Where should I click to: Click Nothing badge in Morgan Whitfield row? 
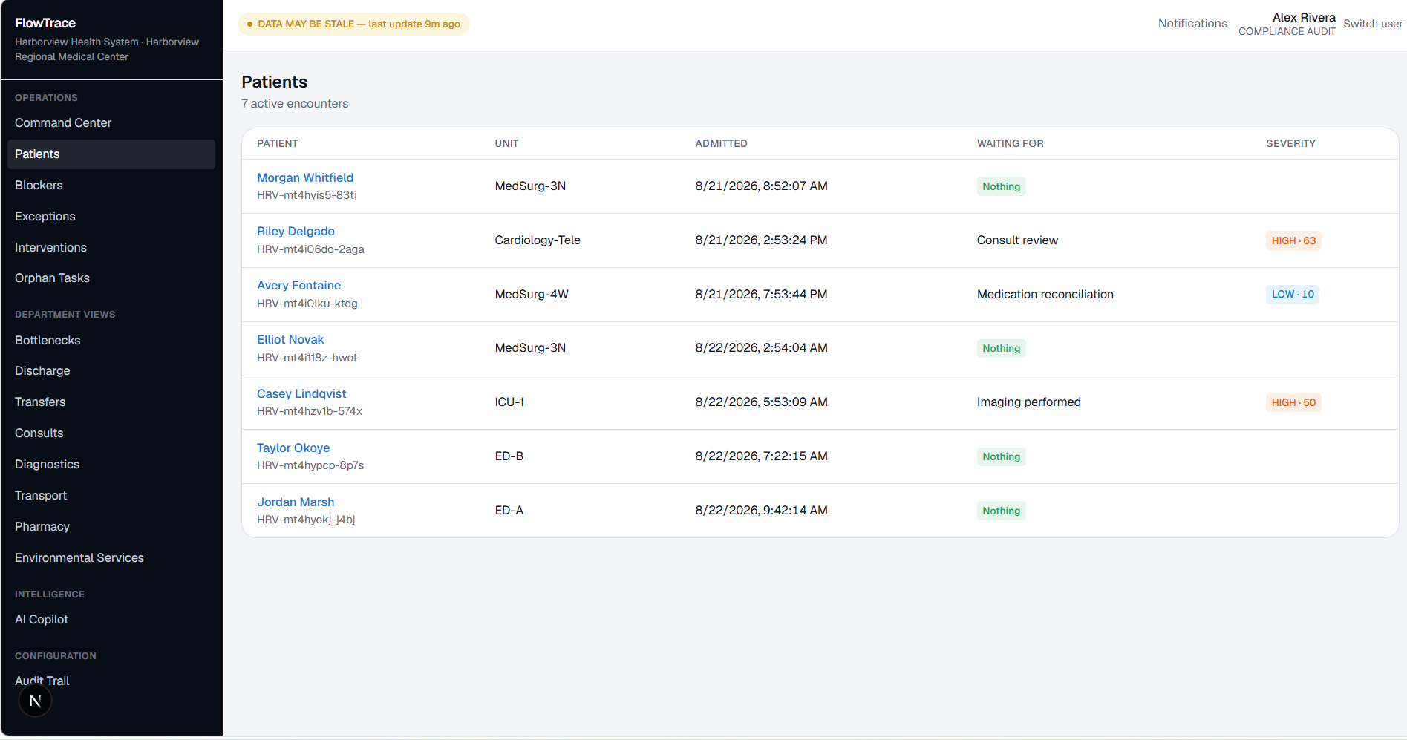tap(1001, 186)
